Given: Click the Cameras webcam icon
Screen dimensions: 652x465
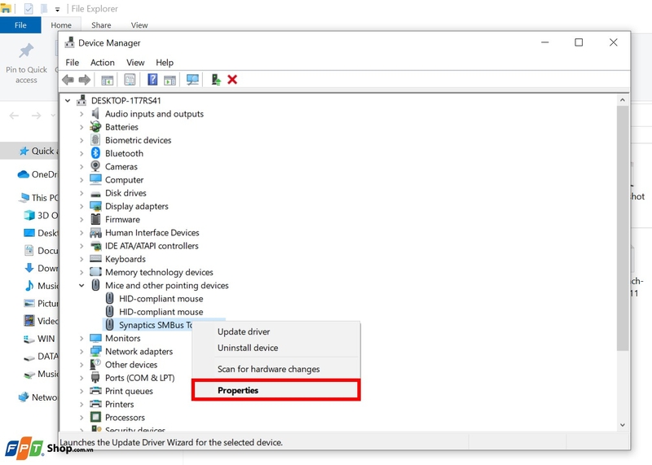Looking at the screenshot, I should coord(95,166).
